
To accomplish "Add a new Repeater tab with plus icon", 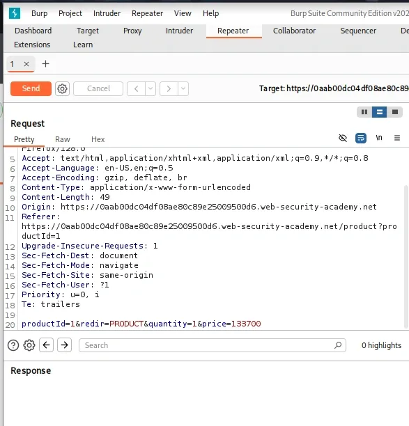I will [x=46, y=64].
